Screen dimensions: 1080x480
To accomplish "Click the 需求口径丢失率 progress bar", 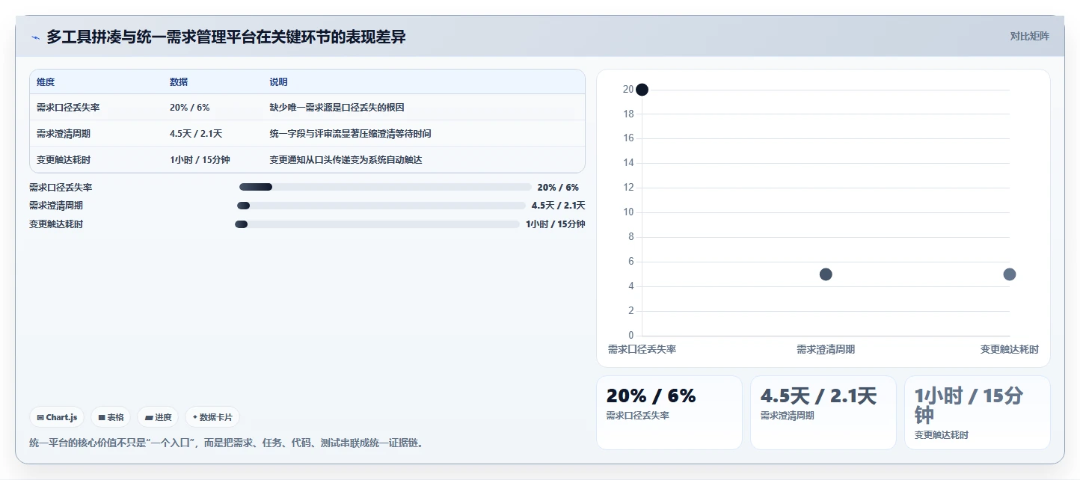I will coord(385,187).
